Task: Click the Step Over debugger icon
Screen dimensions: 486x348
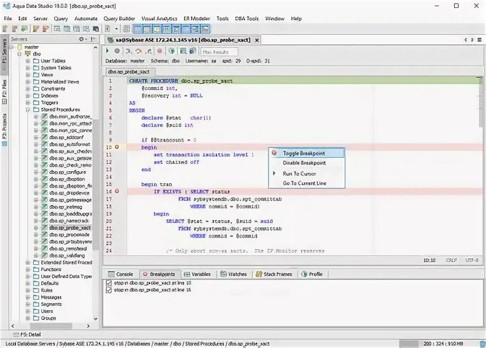Action: click(138, 51)
